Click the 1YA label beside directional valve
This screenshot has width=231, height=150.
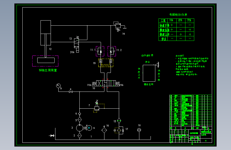pyautogui.click(x=89, y=85)
